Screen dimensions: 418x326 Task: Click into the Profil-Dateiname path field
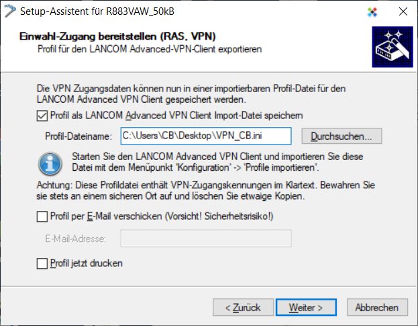tap(206, 136)
